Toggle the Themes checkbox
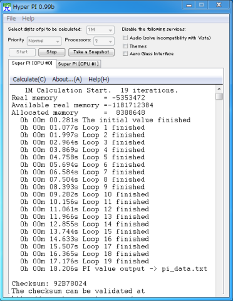The image size is (233, 301). [125, 46]
